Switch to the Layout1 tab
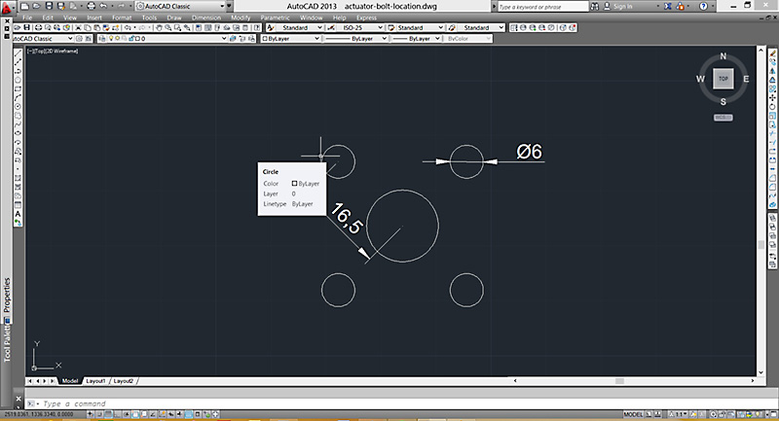This screenshot has width=779, height=421. tap(95, 381)
